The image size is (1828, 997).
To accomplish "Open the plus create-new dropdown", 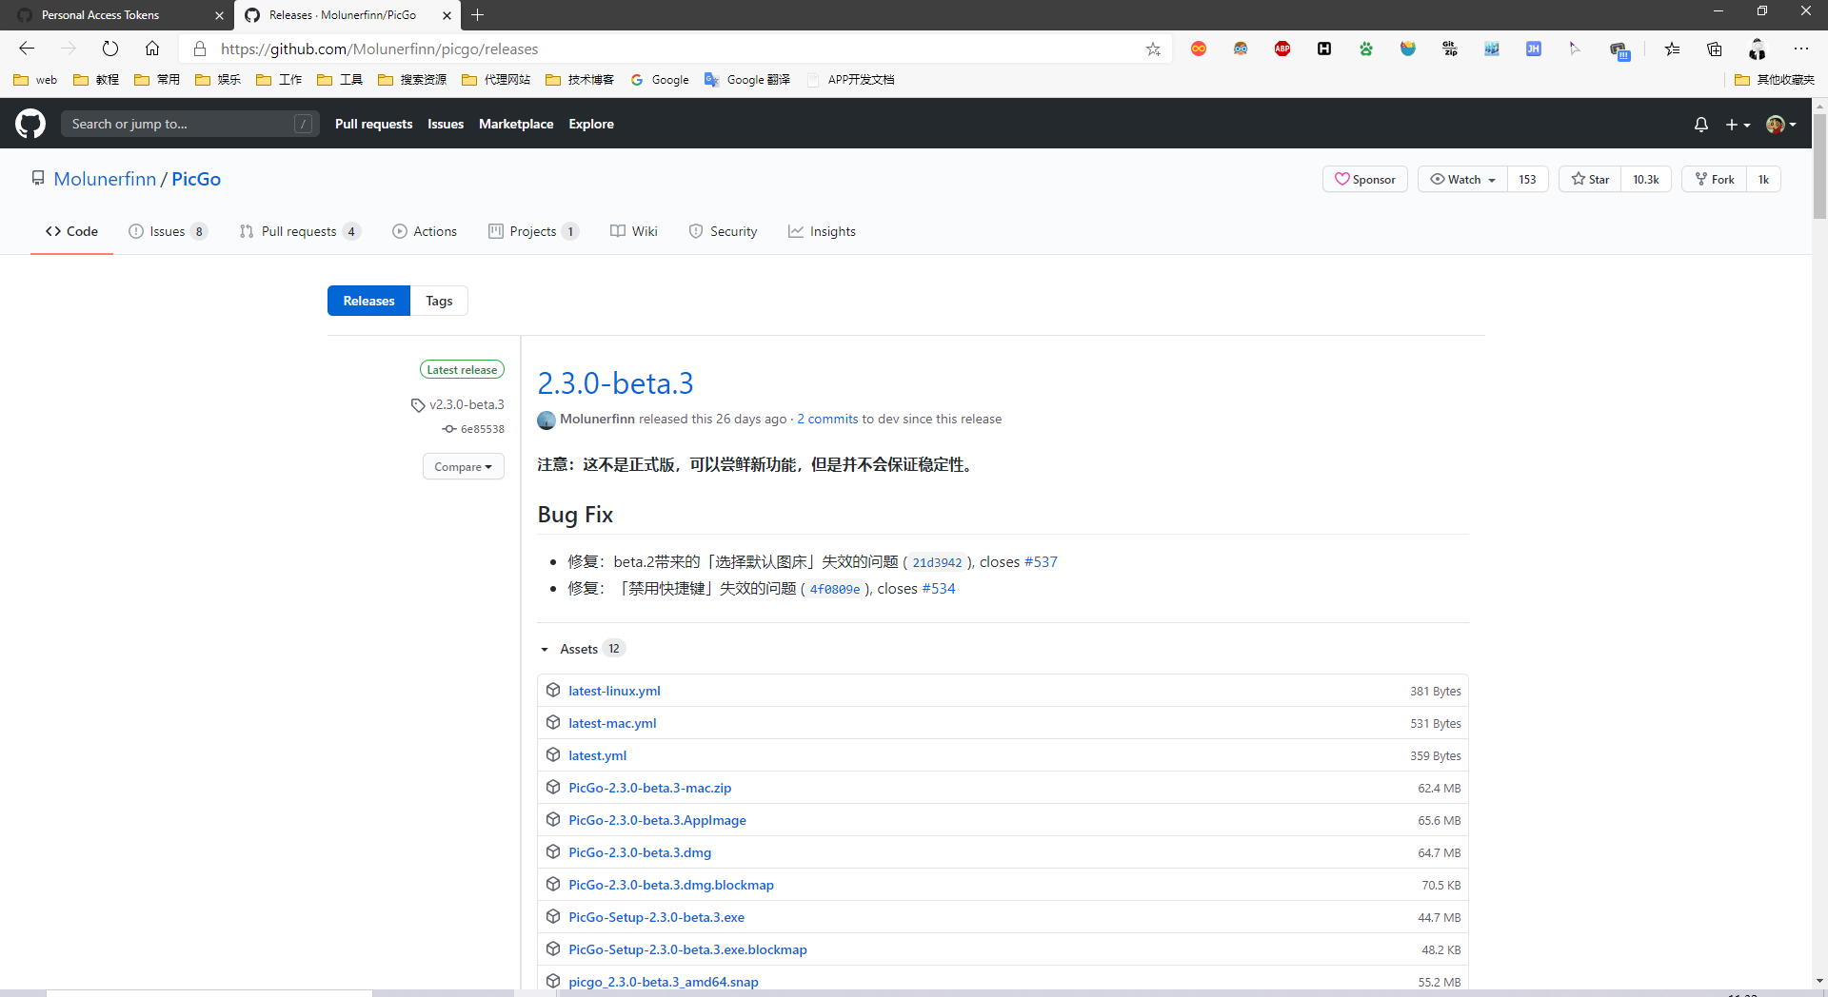I will click(1738, 125).
